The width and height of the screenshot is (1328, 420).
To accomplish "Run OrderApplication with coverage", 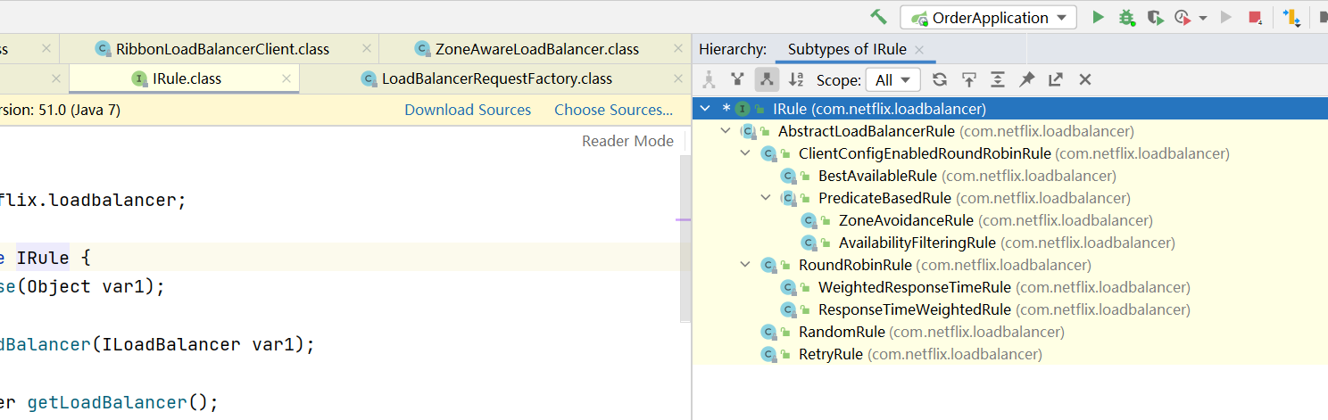I will (x=1155, y=17).
